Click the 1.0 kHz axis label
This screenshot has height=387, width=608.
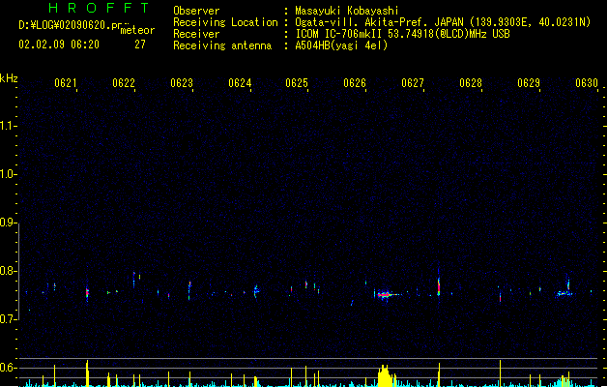8,174
